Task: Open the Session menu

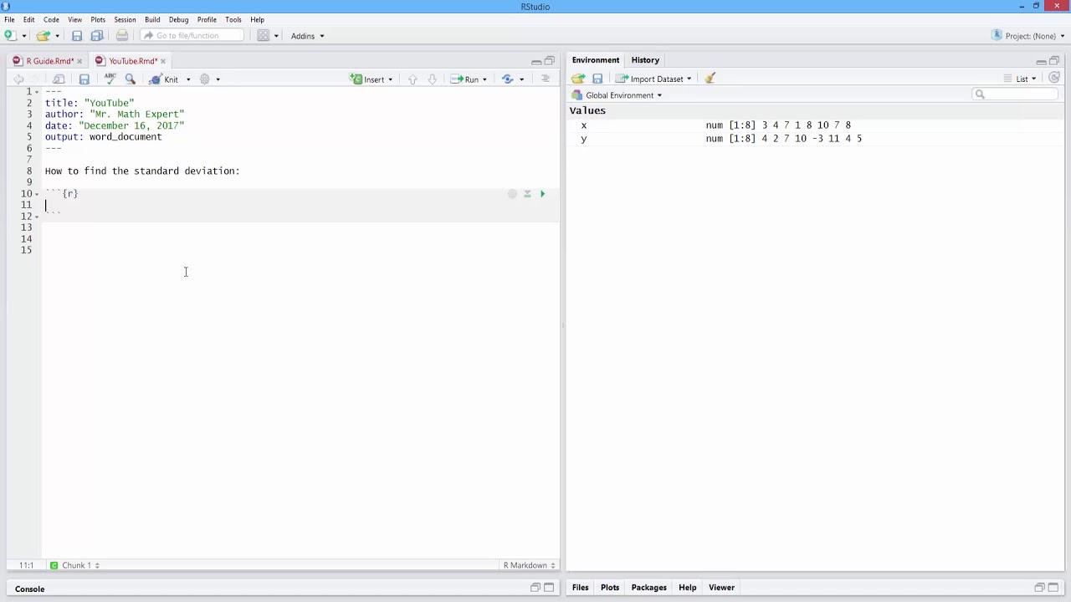Action: pos(125,19)
